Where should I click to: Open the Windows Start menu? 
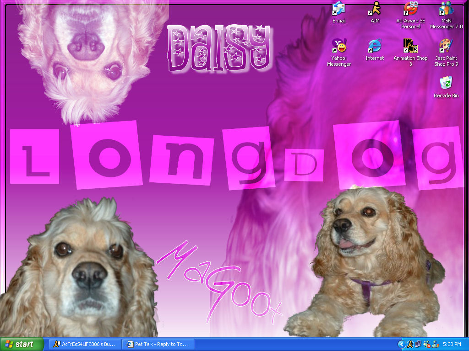(22, 344)
